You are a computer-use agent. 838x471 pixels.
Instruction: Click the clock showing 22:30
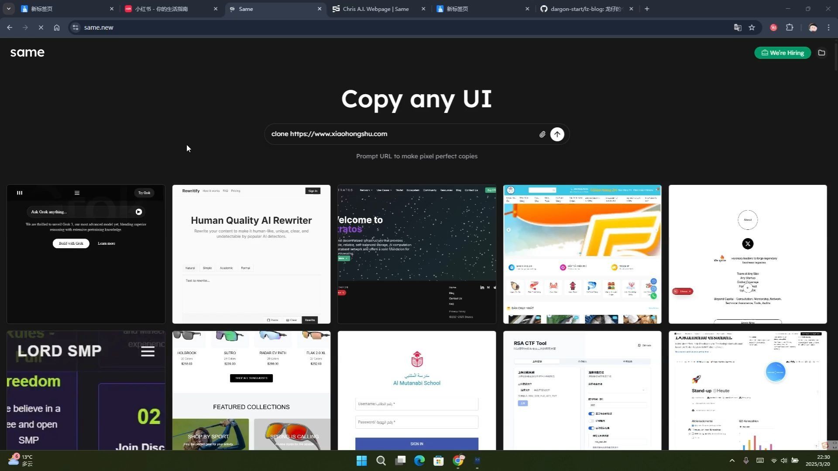[817, 461]
